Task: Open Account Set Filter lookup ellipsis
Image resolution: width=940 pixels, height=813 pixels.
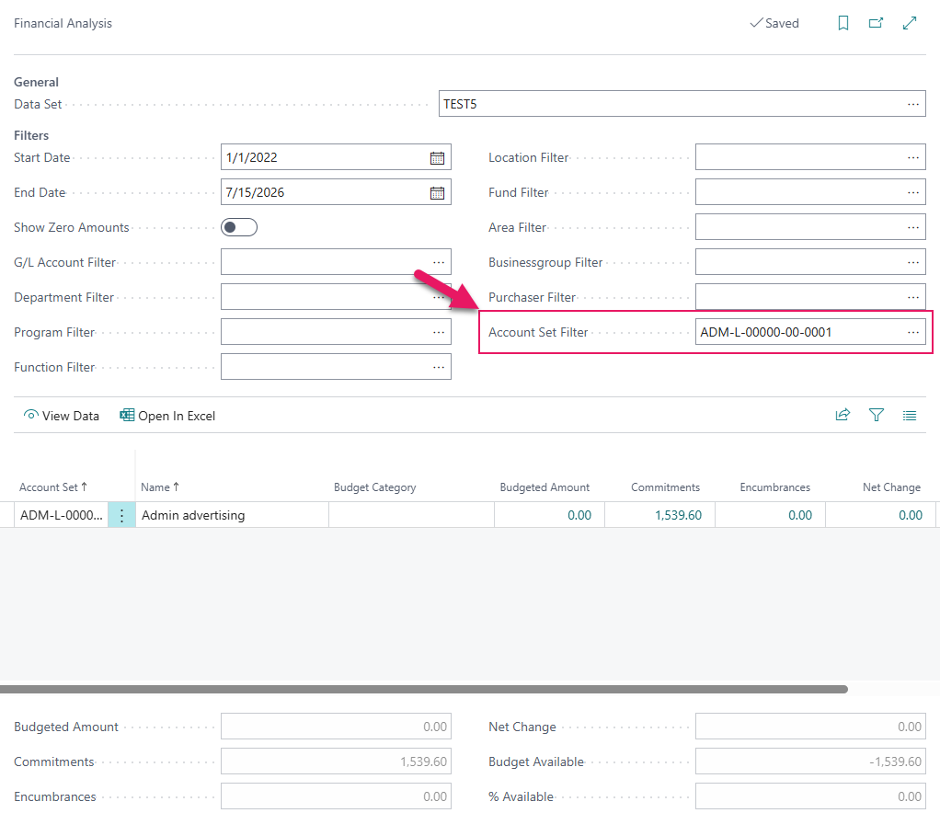Action: tap(913, 332)
